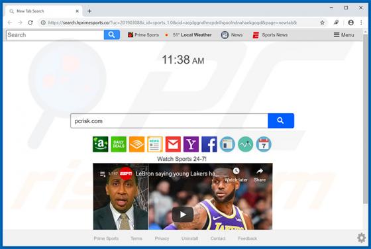The image size is (371, 249).
Task: Expand the hamburger Menu
Action: coord(344,35)
